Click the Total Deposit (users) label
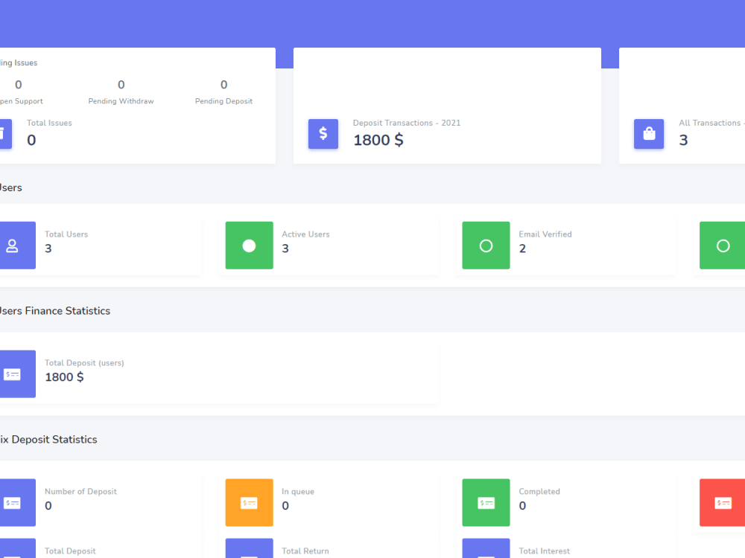 84,363
